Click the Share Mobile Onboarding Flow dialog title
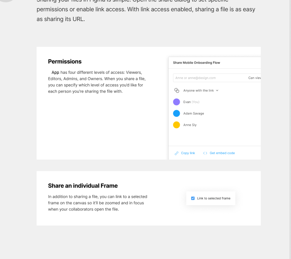This screenshot has width=291, height=259. tap(197, 63)
